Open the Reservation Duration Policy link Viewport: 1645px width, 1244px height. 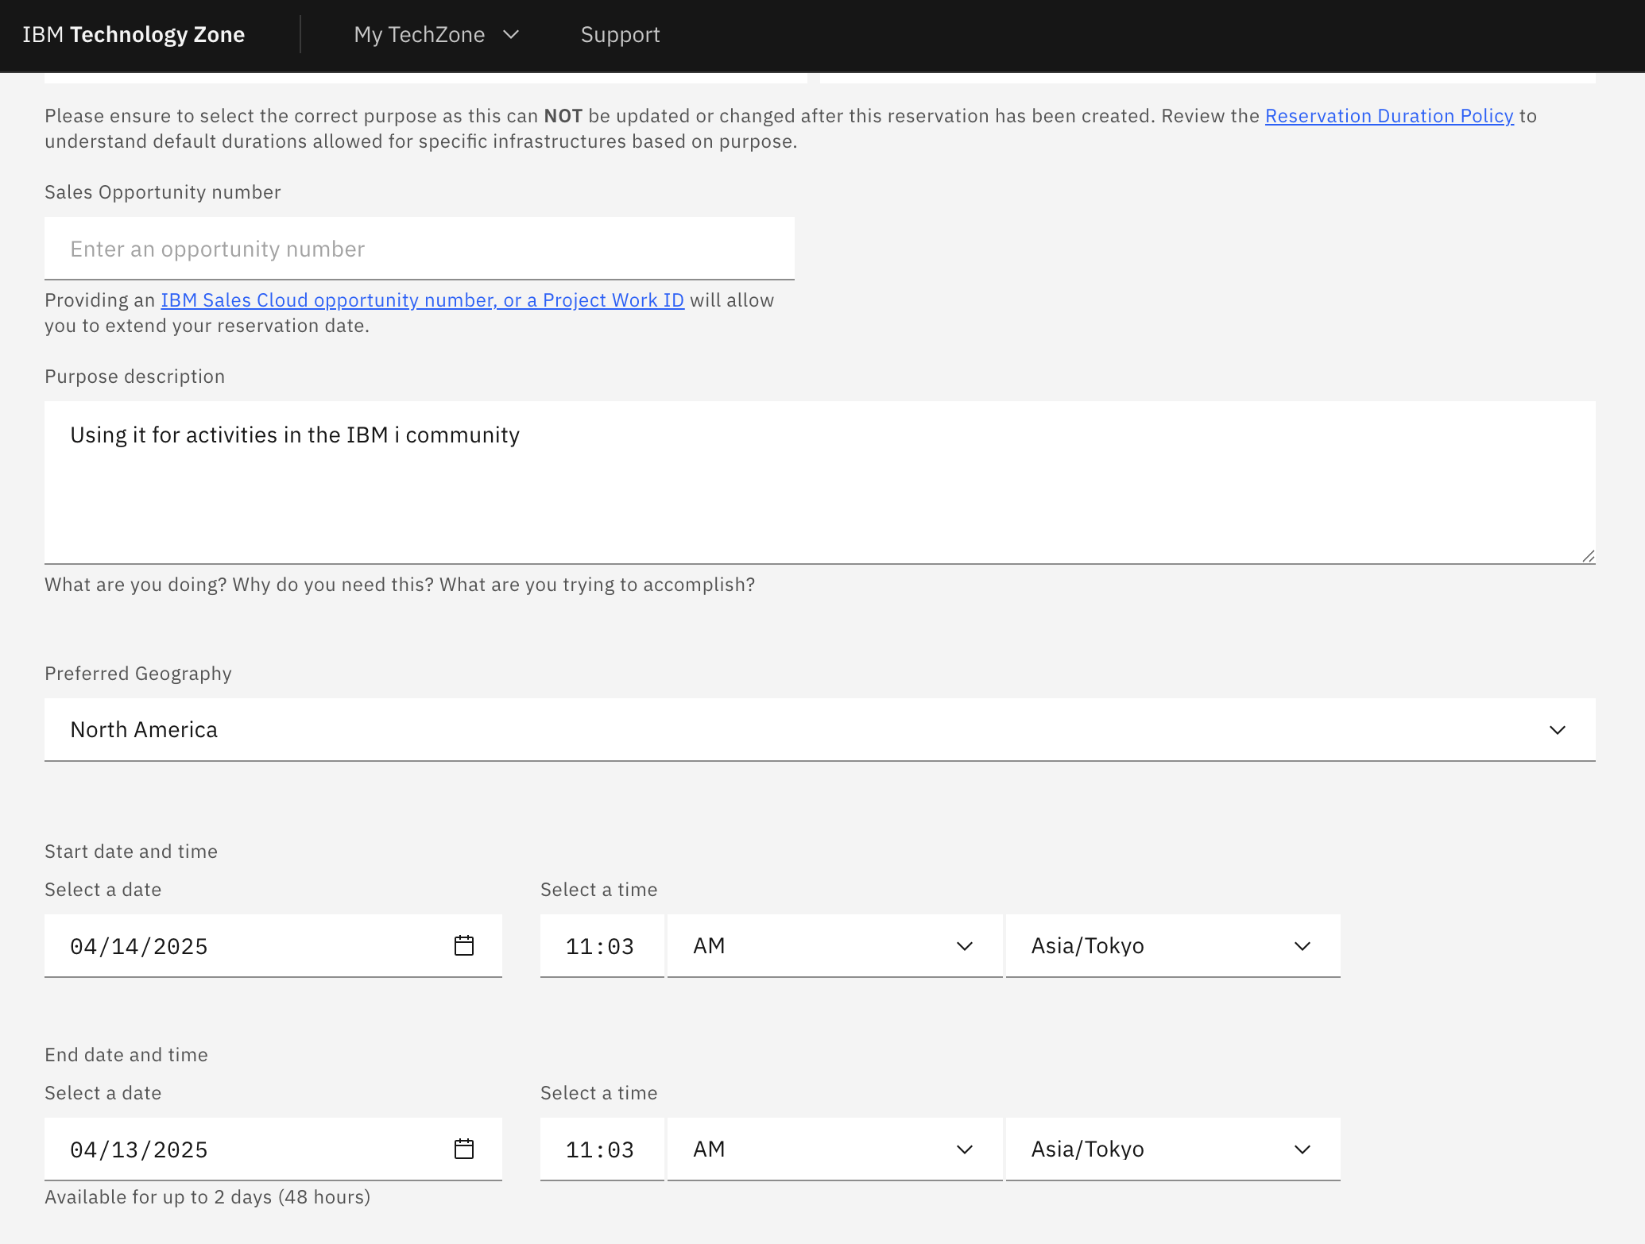(1388, 116)
